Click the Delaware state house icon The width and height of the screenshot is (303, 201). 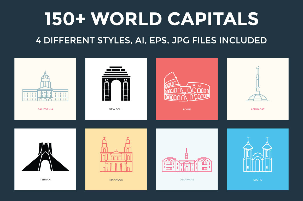(187, 161)
